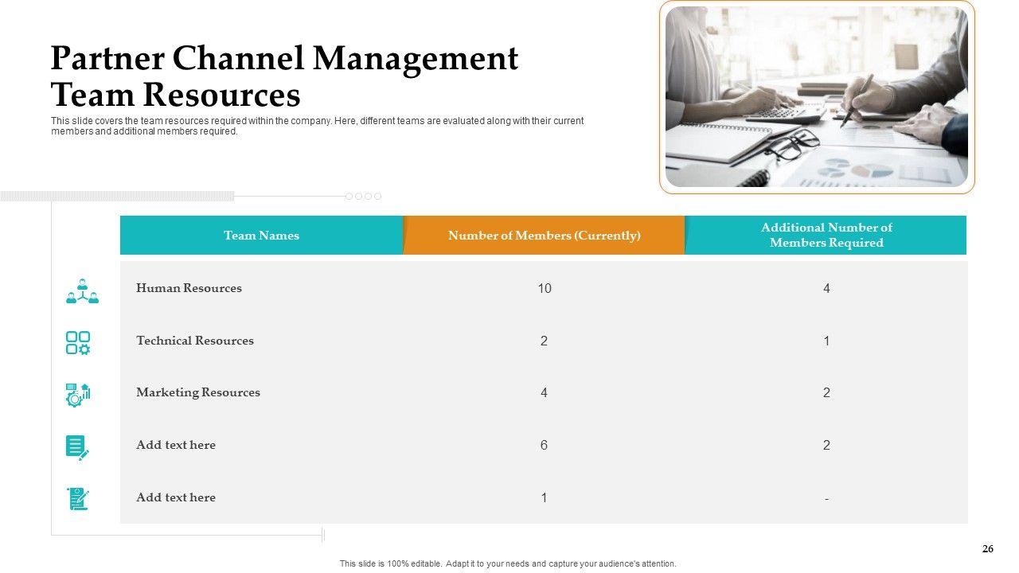Image resolution: width=1019 pixels, height=573 pixels.
Task: Click the Marketing Resources row label
Action: click(x=198, y=392)
